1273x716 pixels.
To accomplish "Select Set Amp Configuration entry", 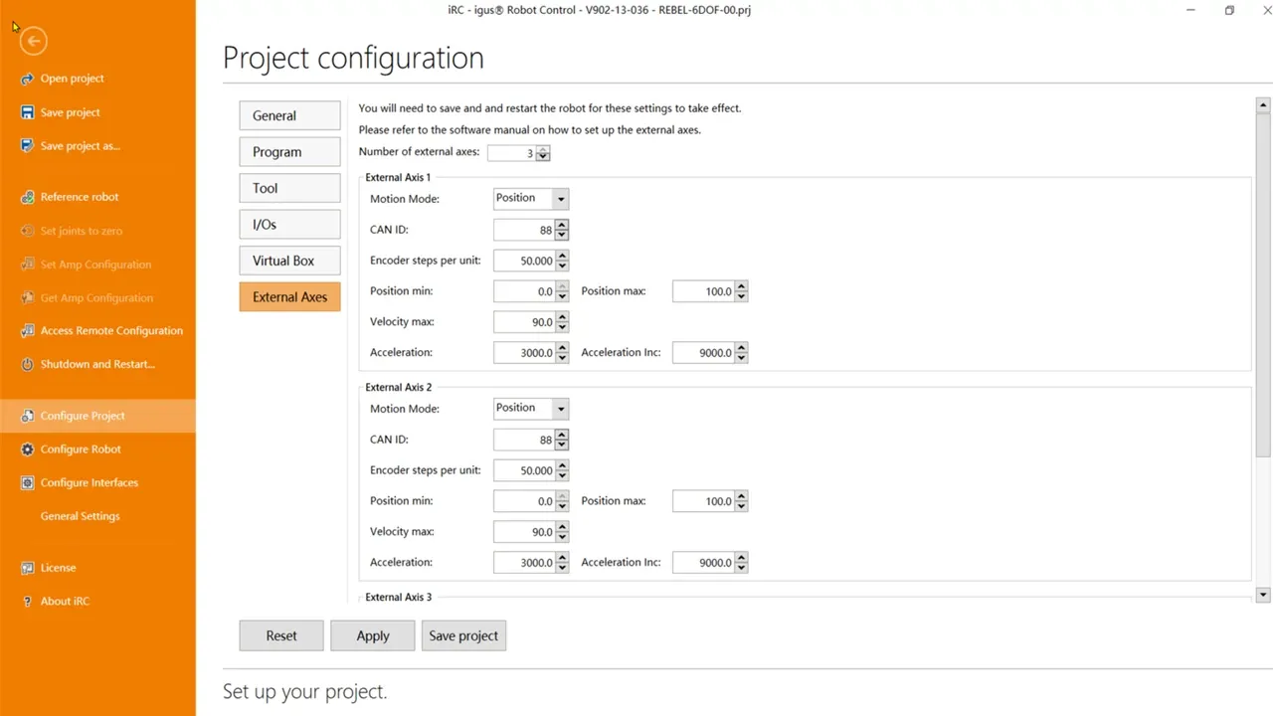I will (x=95, y=265).
